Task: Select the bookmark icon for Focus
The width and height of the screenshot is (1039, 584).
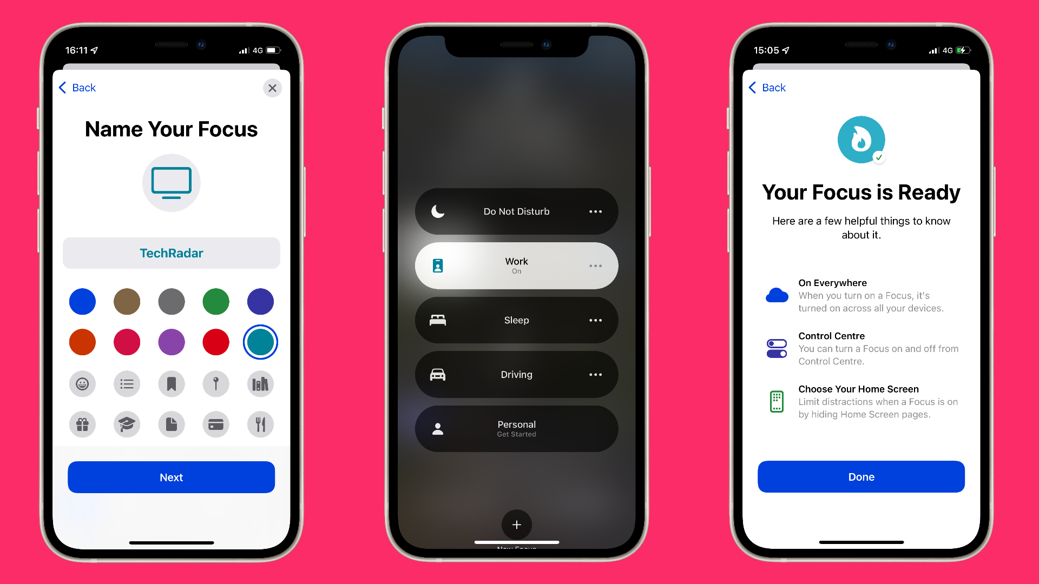Action: (x=170, y=383)
